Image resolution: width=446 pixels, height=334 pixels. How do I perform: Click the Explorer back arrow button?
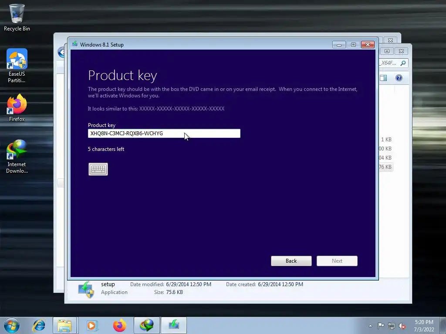point(61,52)
